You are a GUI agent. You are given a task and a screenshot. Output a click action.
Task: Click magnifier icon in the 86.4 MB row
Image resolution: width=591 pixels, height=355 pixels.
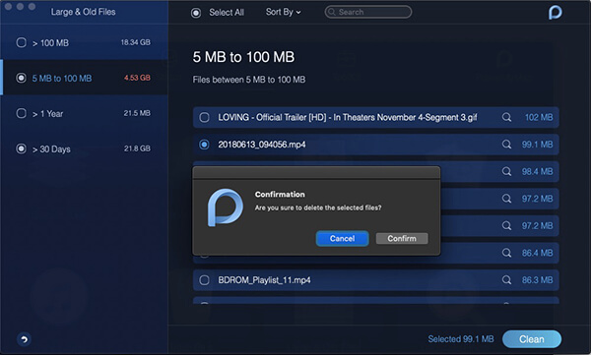(506, 253)
